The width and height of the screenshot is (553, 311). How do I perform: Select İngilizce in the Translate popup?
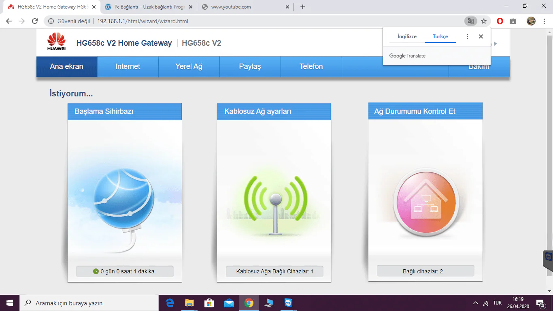tap(407, 36)
